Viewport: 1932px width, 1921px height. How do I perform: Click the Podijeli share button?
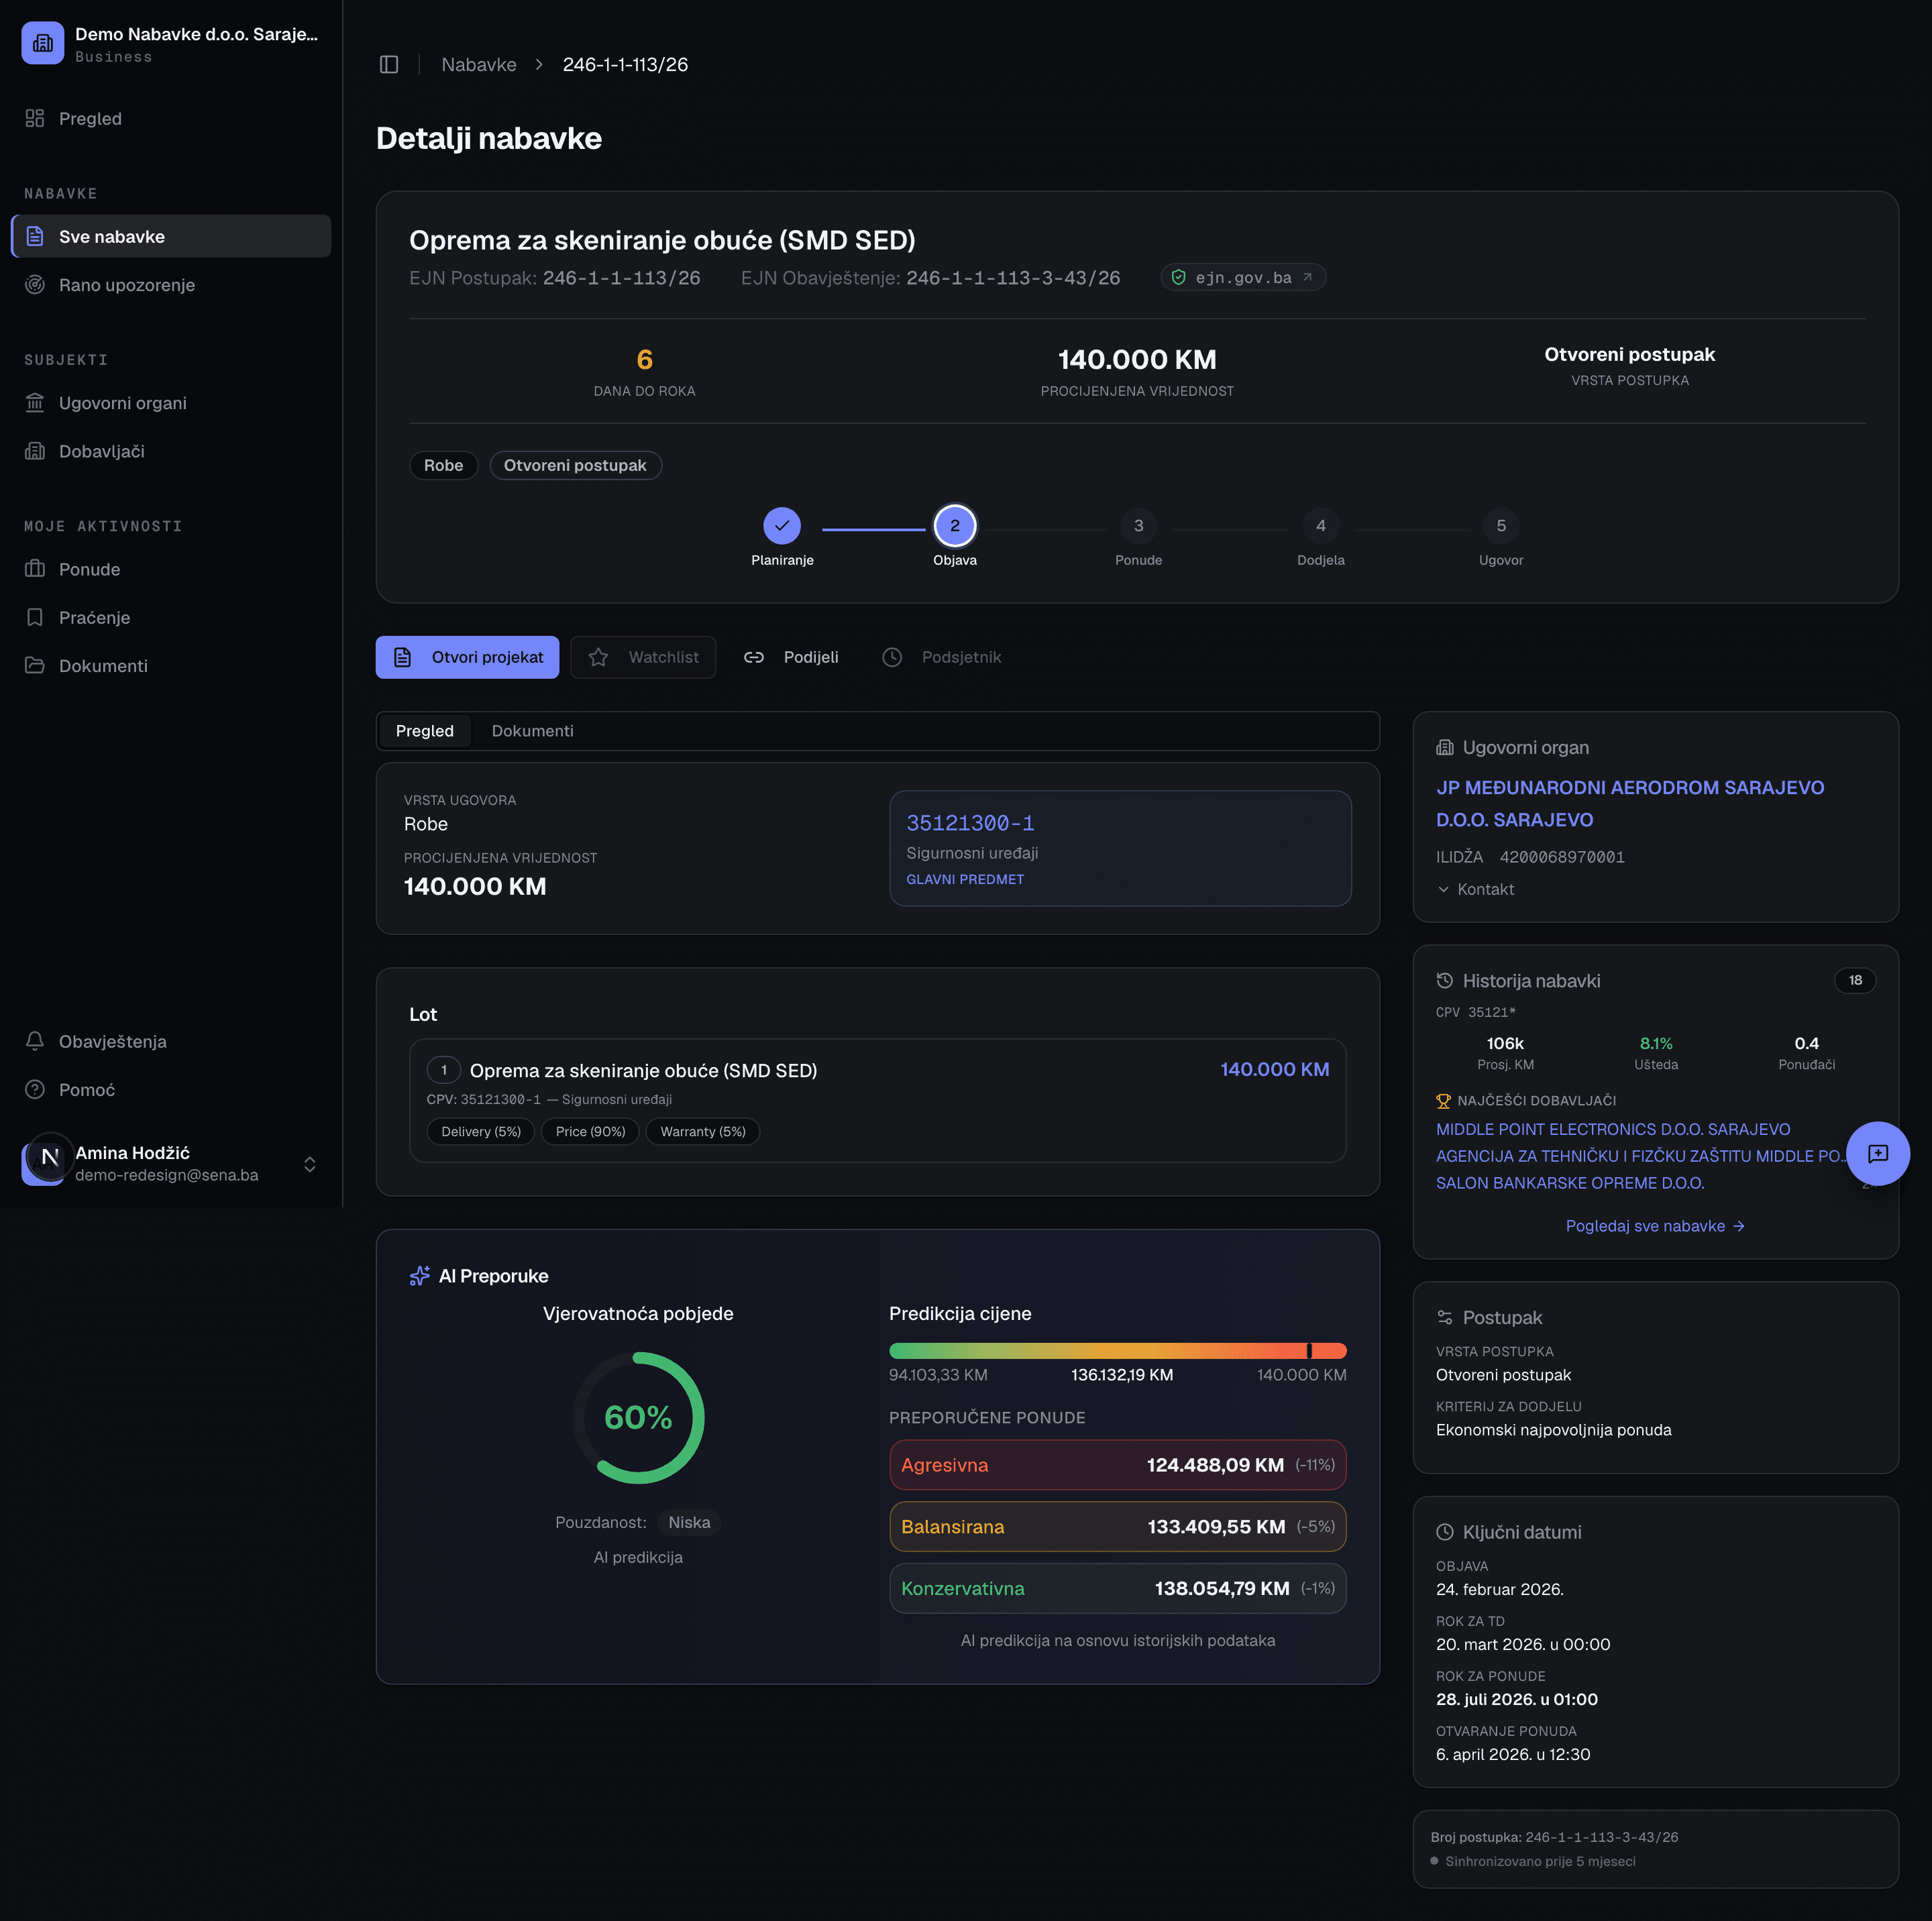point(791,657)
